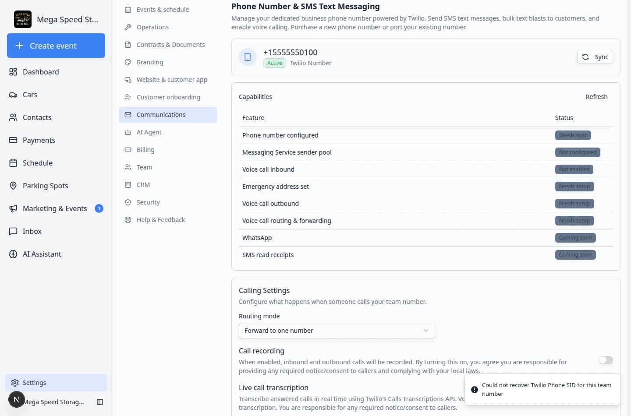Click the WhatsApp Coming soon badge

[575, 238]
